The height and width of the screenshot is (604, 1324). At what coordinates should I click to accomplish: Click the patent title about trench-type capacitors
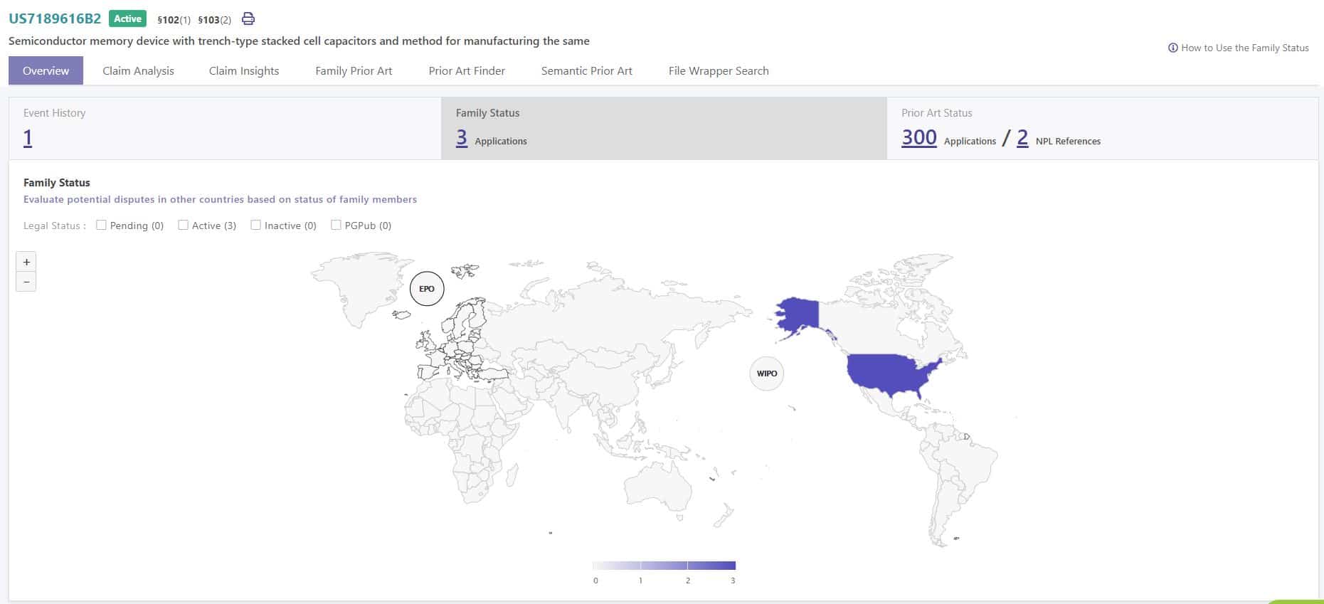click(299, 41)
